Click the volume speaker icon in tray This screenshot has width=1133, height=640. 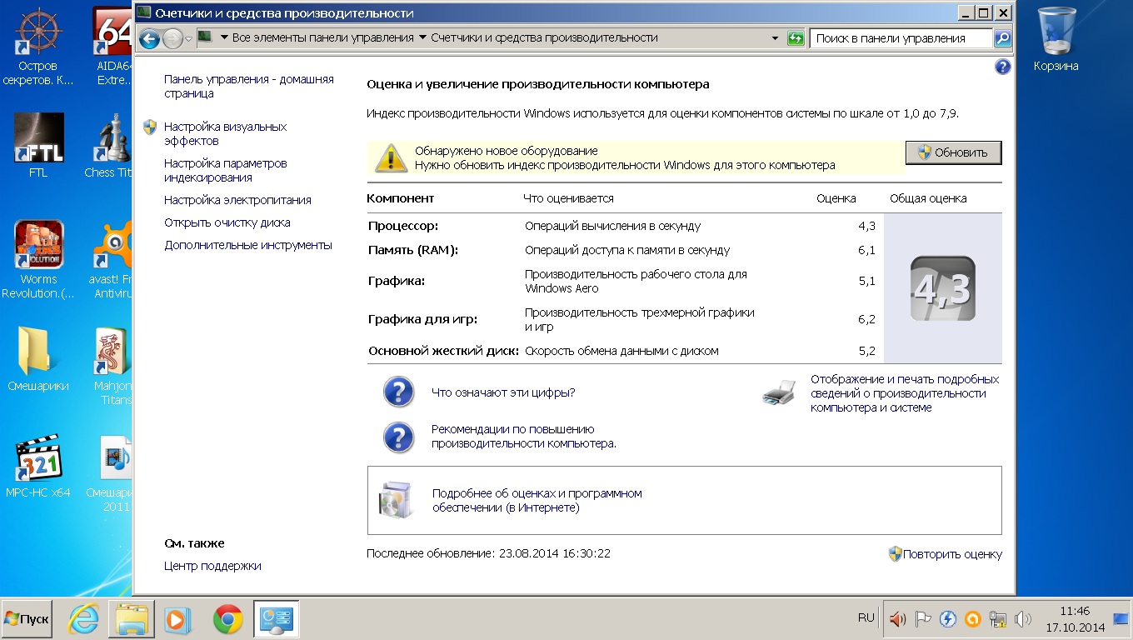pos(897,619)
